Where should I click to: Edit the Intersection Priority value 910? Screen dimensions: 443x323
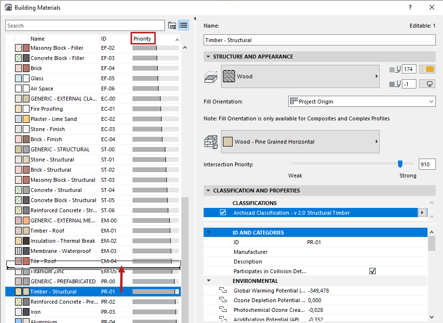(427, 164)
